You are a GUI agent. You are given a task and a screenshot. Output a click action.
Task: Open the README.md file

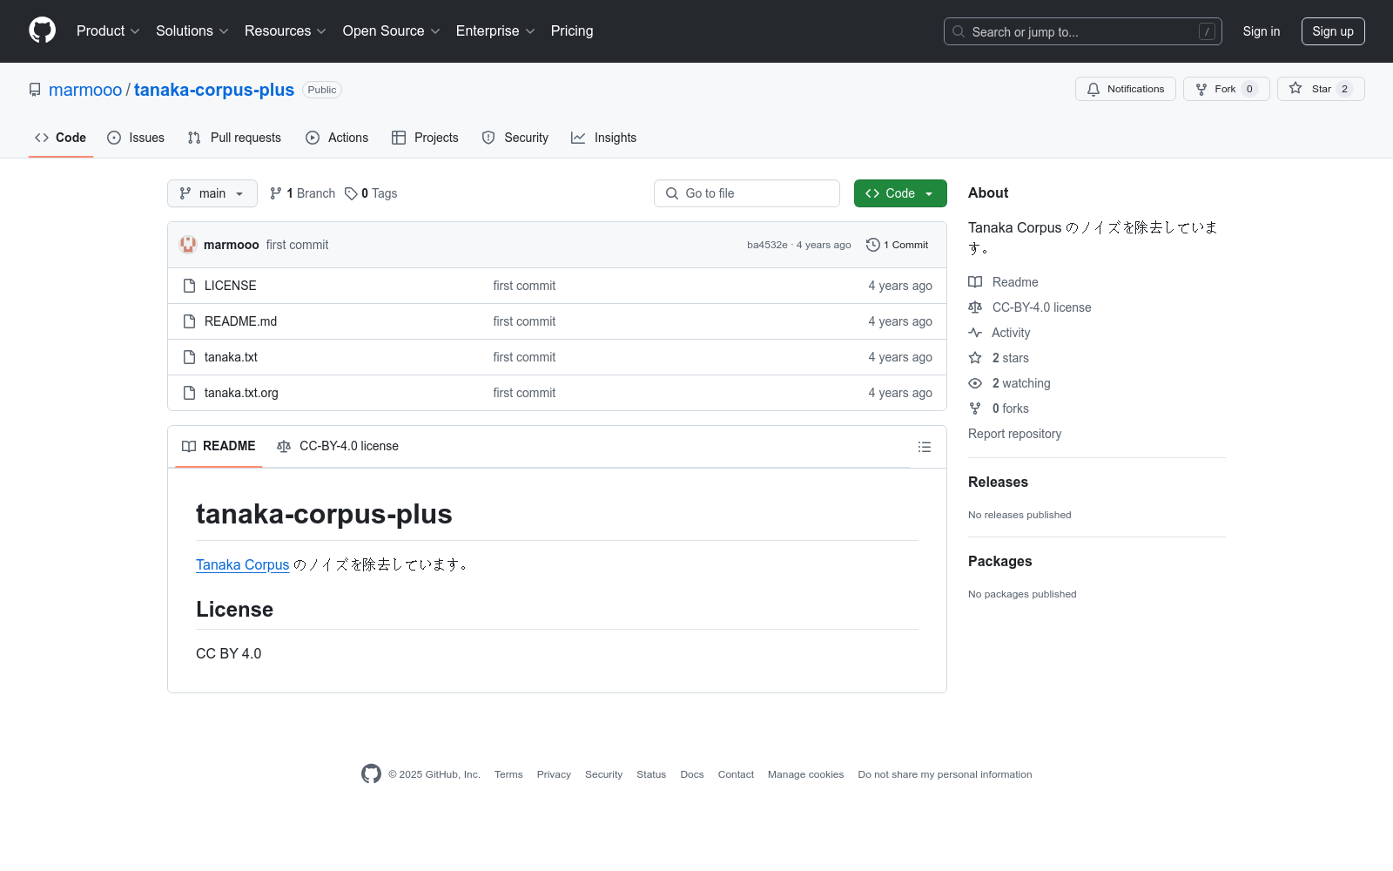[x=240, y=321]
